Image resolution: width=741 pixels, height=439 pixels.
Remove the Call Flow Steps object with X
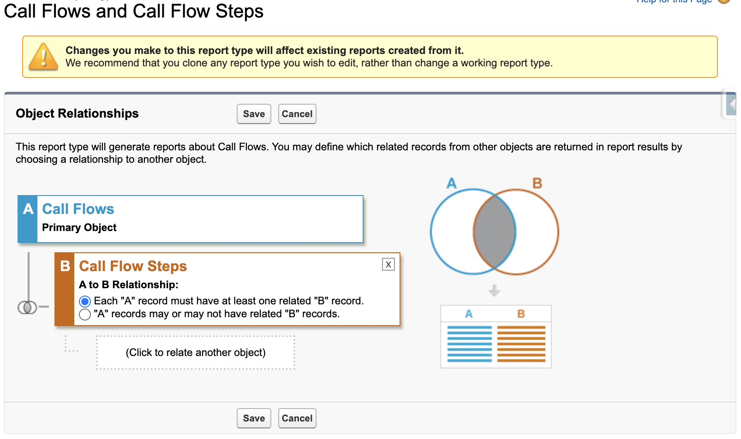tap(388, 264)
